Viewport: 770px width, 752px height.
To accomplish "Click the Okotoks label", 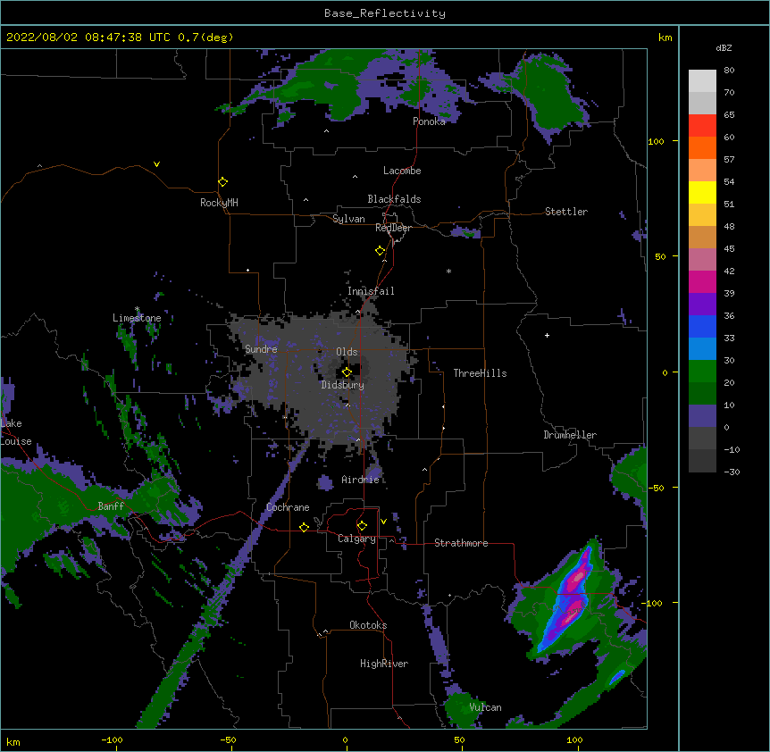I will click(368, 625).
